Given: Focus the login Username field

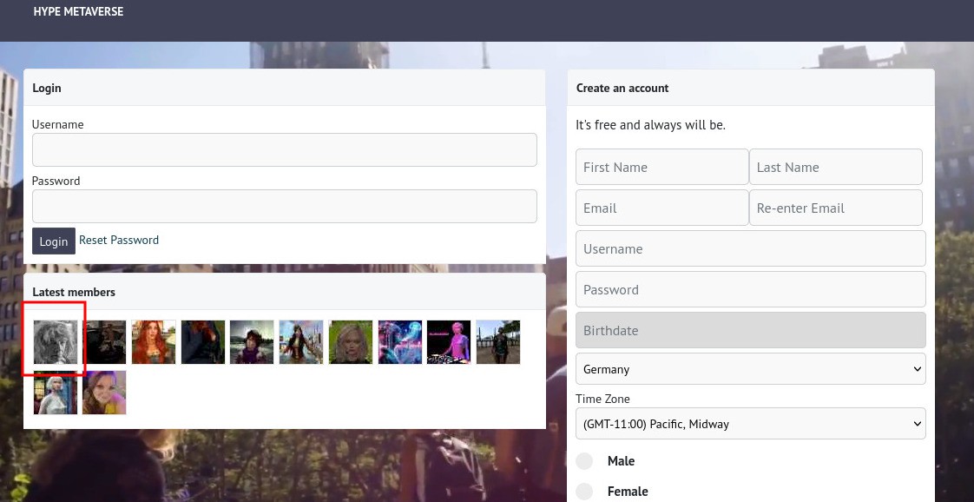Looking at the screenshot, I should pos(284,149).
